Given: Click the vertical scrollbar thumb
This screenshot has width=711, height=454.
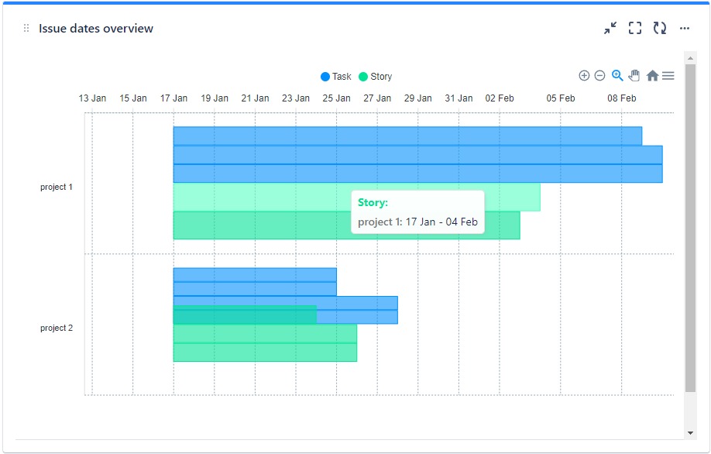Looking at the screenshot, I should (x=690, y=228).
